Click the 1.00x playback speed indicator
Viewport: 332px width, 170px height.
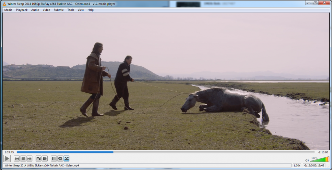coord(297,165)
